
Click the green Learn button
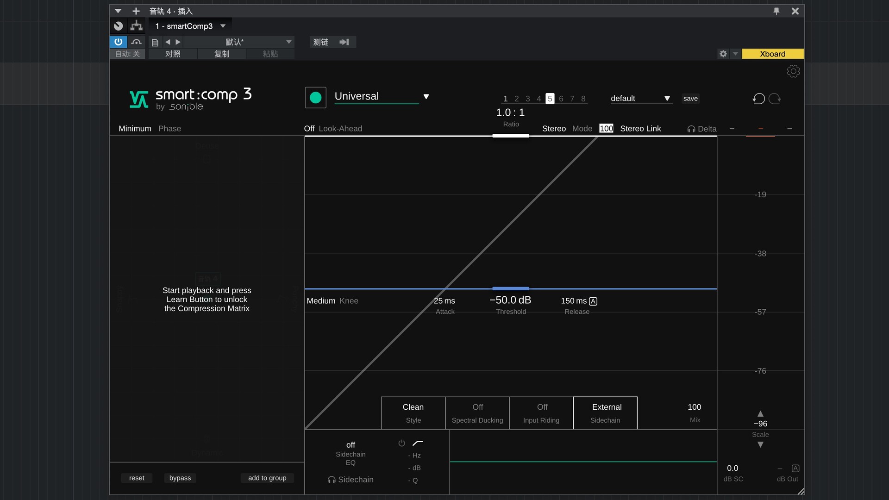pos(315,98)
